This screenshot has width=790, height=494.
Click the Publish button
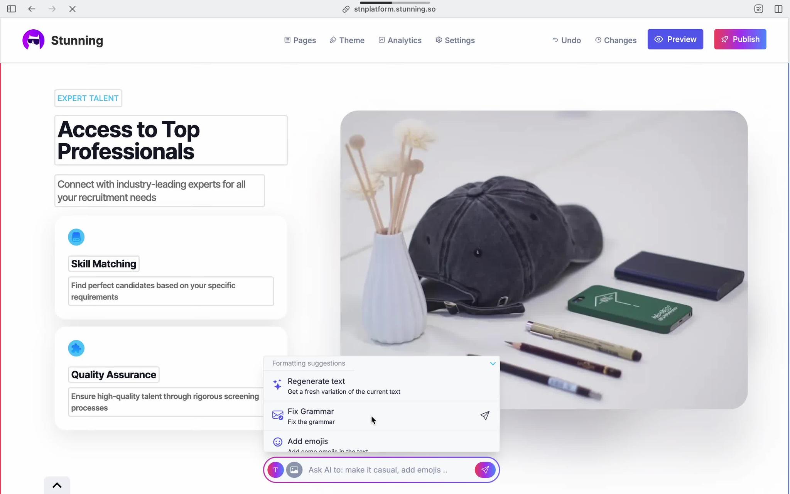[740, 39]
